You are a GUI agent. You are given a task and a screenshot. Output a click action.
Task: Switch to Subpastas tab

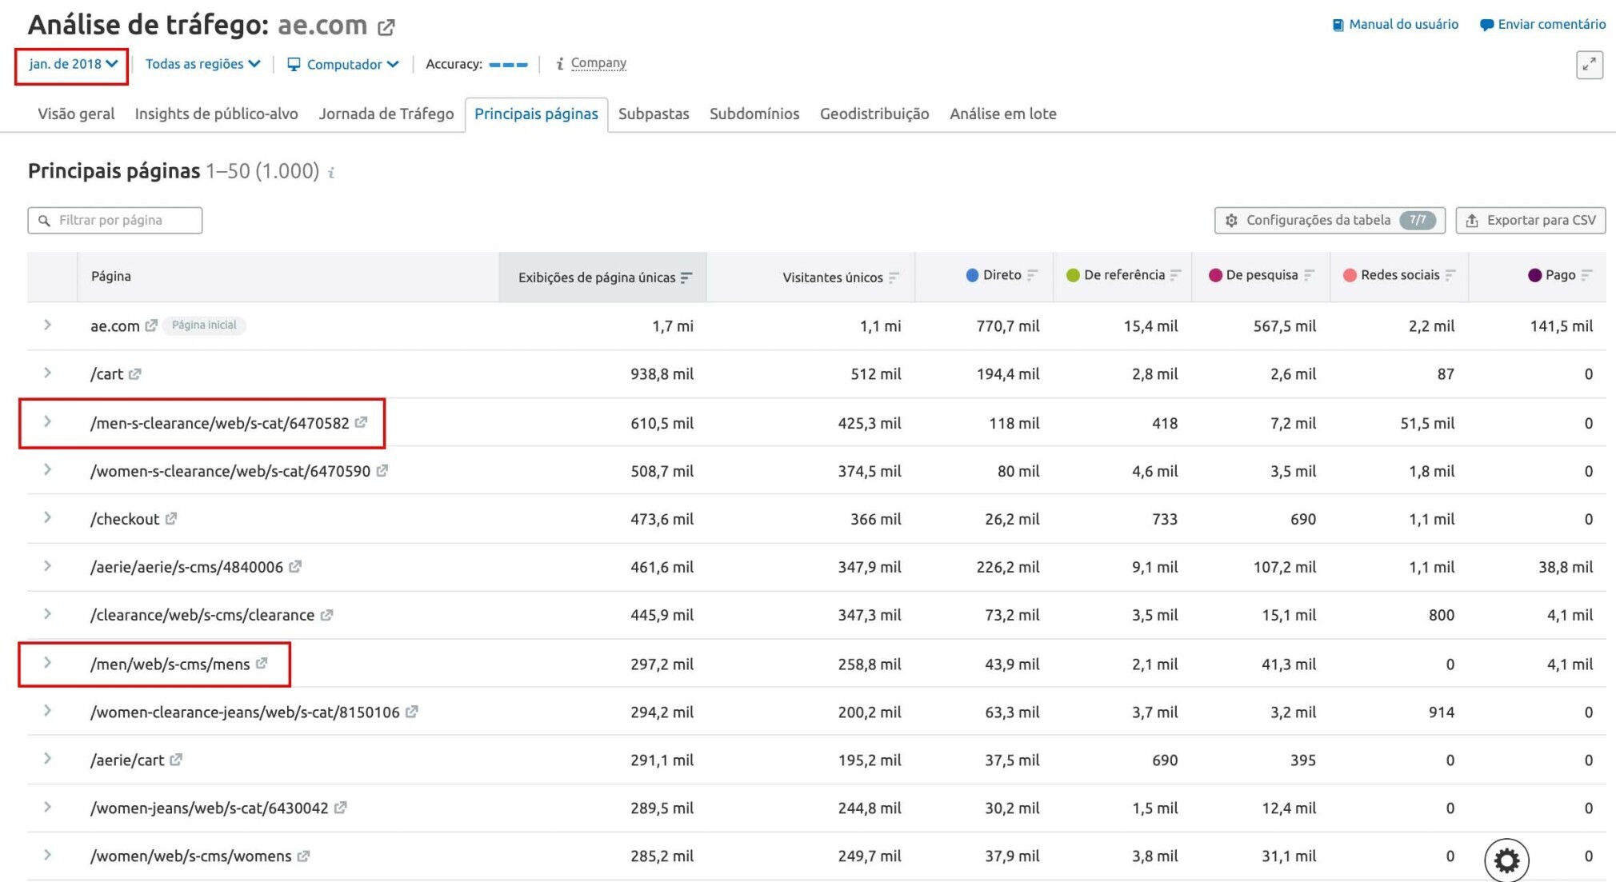pyautogui.click(x=653, y=114)
